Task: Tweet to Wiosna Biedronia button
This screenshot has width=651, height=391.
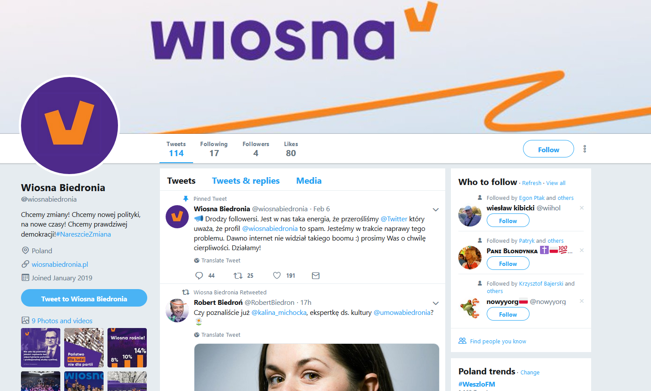Action: 84,298
